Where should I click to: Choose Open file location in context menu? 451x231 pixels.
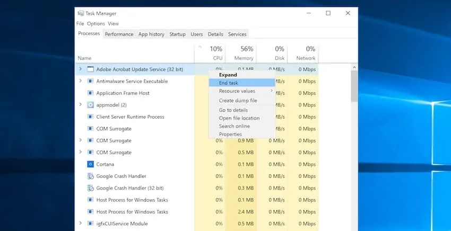pos(242,118)
